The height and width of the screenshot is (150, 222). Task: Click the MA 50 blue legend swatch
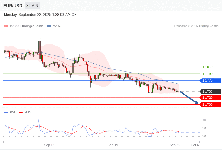click(x=49, y=26)
